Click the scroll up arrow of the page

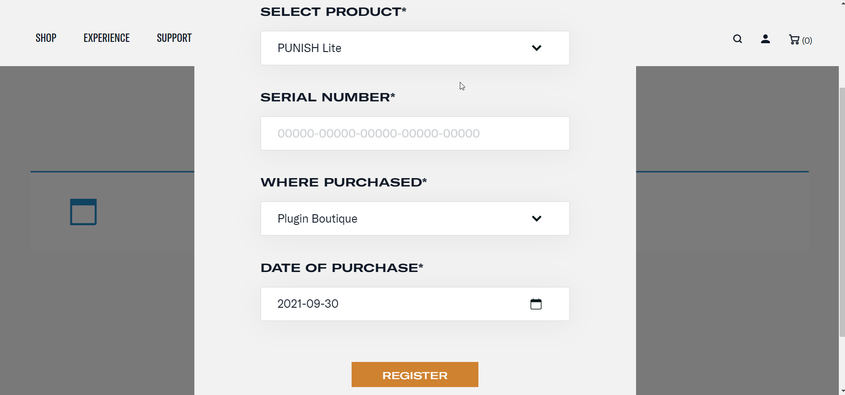(x=842, y=4)
